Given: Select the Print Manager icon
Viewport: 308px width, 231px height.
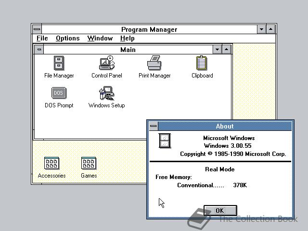Looking at the screenshot, I should [x=154, y=63].
